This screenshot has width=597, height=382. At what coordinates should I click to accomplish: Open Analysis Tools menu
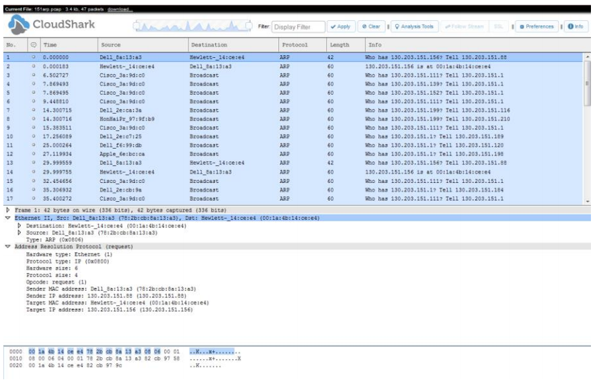[414, 26]
